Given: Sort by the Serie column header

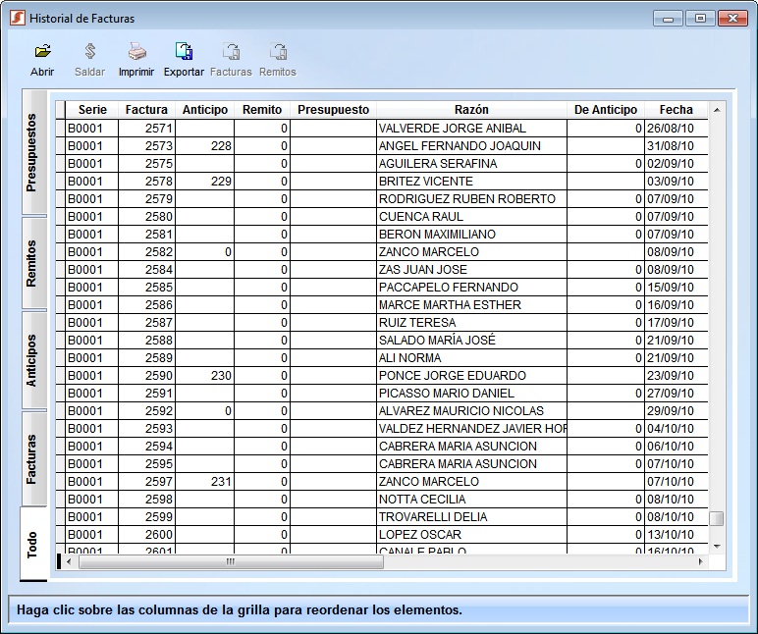Looking at the screenshot, I should (x=92, y=110).
